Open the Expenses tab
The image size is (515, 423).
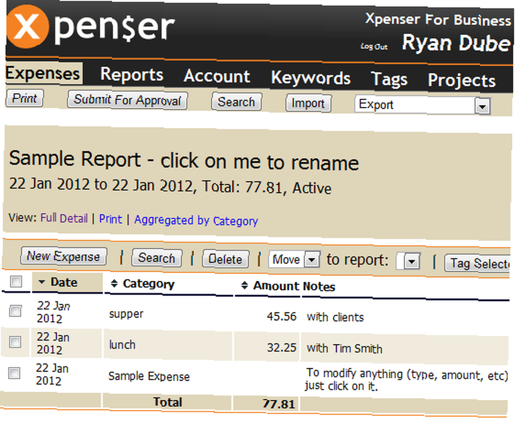pyautogui.click(x=43, y=73)
